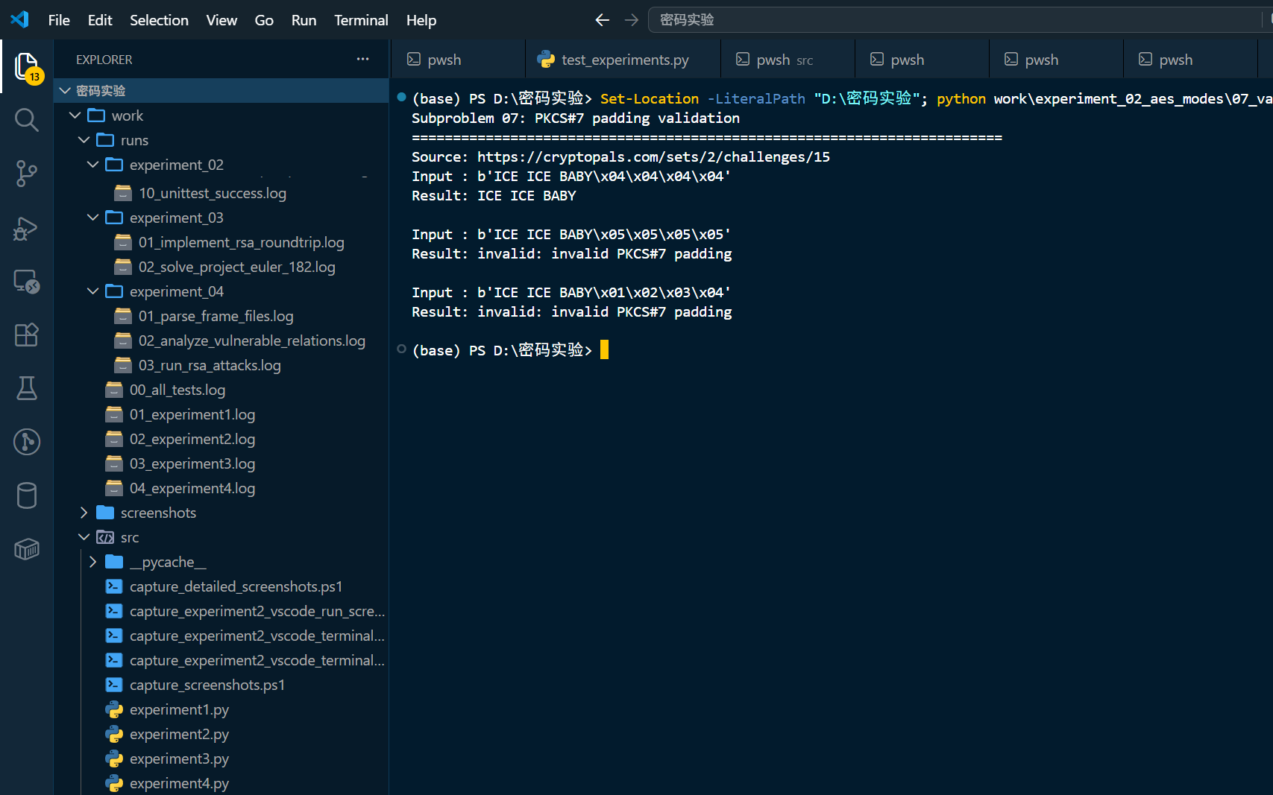The height and width of the screenshot is (795, 1273).
Task: Open experiment2.py file
Action: tap(179, 734)
